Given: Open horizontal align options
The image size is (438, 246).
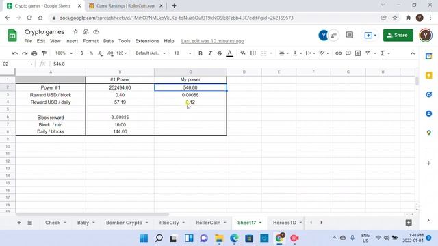Looking at the screenshot, I should click(284, 53).
